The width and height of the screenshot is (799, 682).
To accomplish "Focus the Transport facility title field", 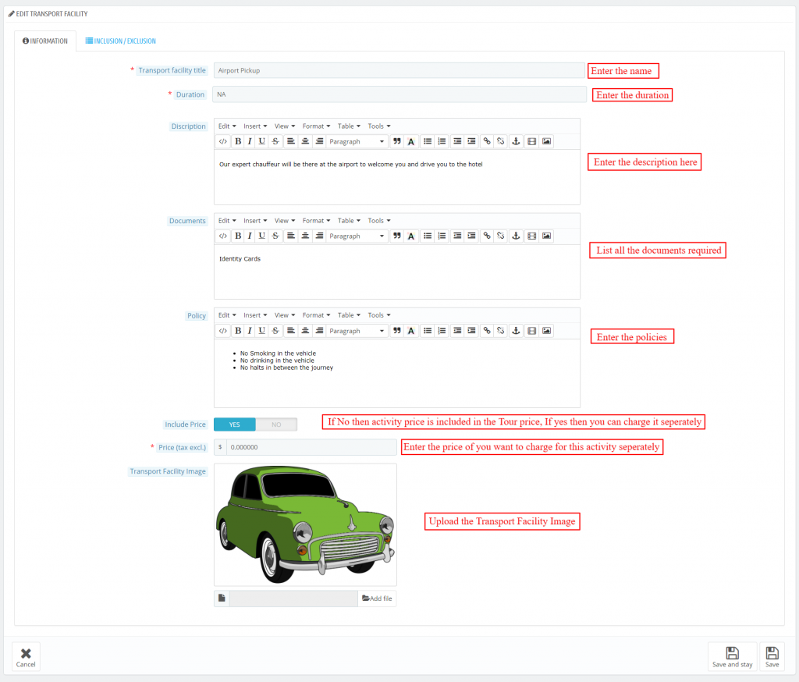I will tap(399, 70).
